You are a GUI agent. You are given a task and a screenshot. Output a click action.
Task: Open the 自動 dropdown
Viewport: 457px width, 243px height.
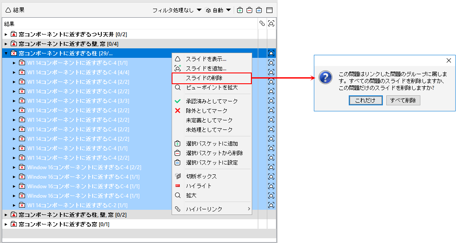[218, 10]
